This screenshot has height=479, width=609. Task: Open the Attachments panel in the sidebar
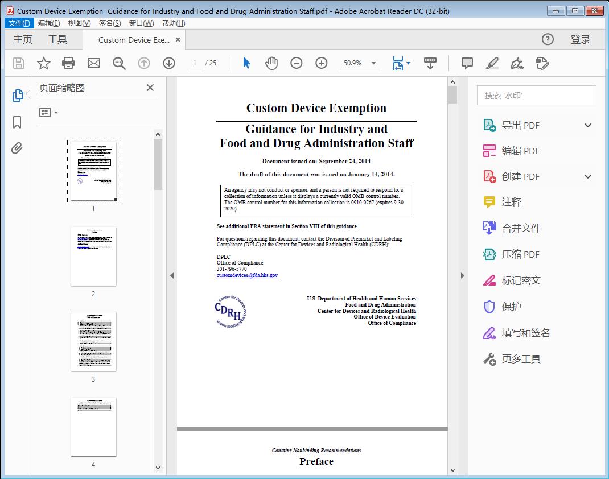[17, 148]
